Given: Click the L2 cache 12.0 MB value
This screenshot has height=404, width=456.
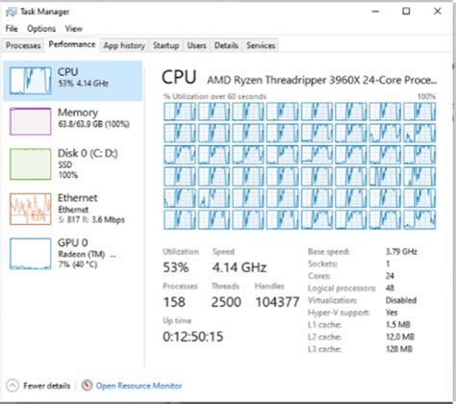Looking at the screenshot, I should point(400,337).
